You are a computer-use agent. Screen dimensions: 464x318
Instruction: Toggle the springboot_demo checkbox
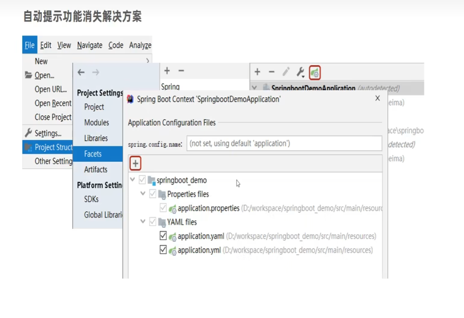(x=142, y=180)
